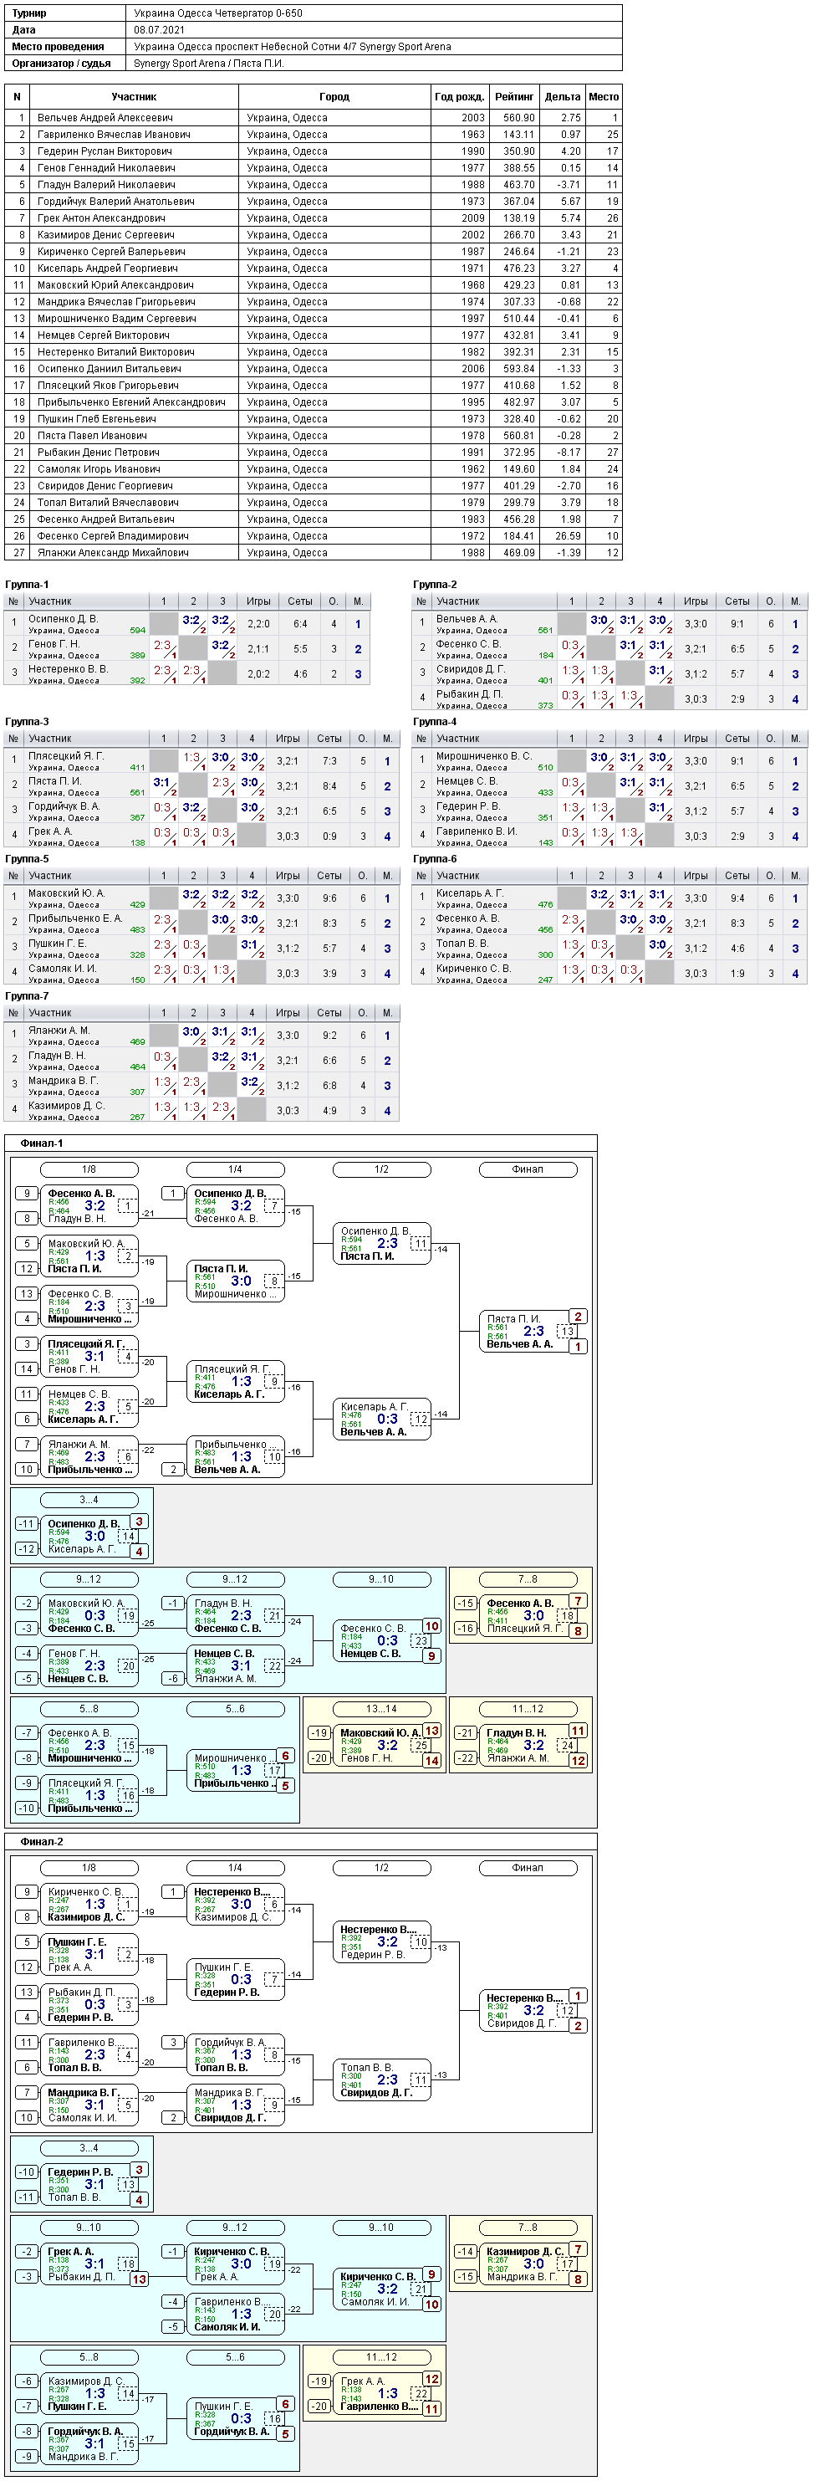Viewport: 816px width, 2481px height.
Task: Click the 'Группа-3' heading
Action: tap(27, 721)
